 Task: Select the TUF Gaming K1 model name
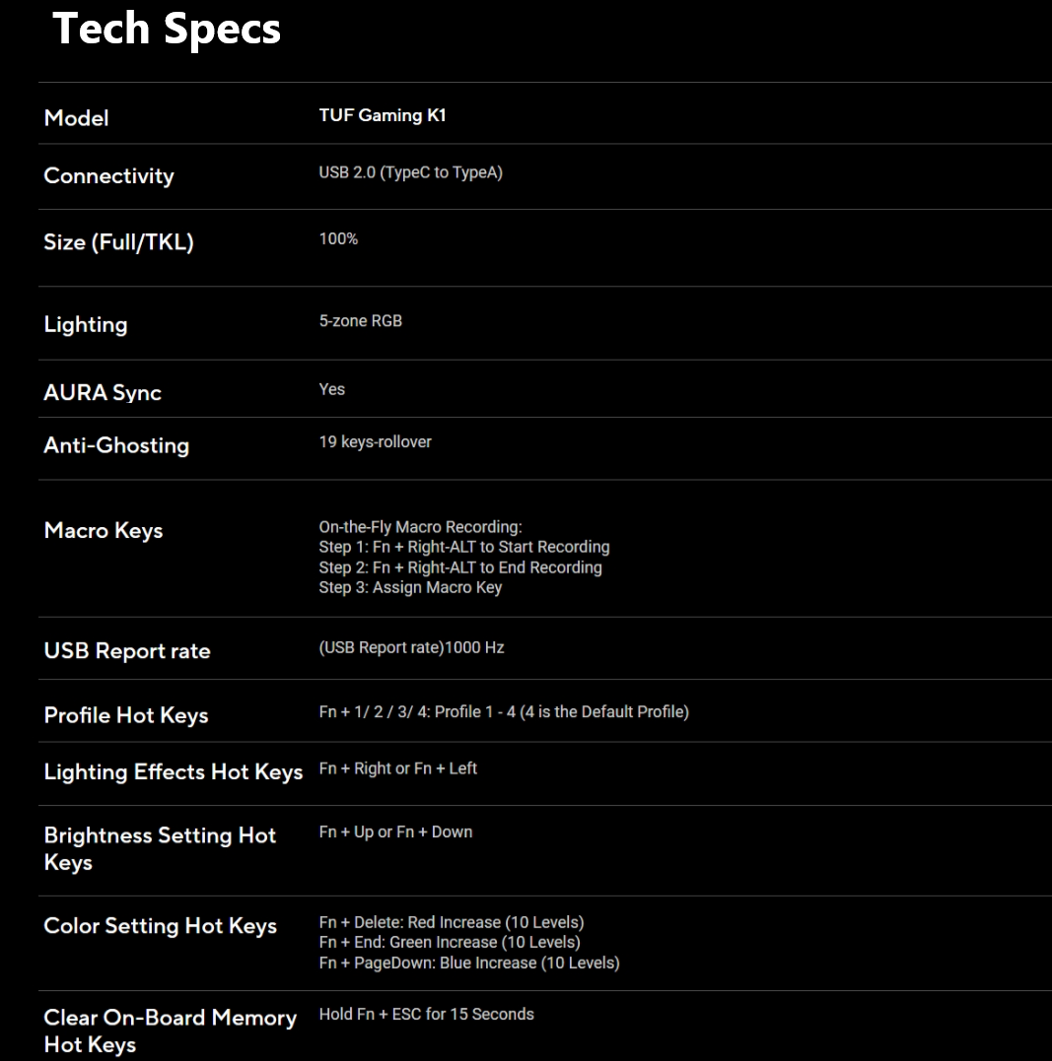[383, 115]
